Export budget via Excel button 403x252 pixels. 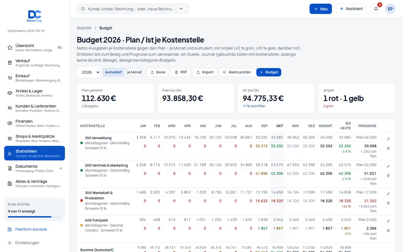(x=158, y=72)
